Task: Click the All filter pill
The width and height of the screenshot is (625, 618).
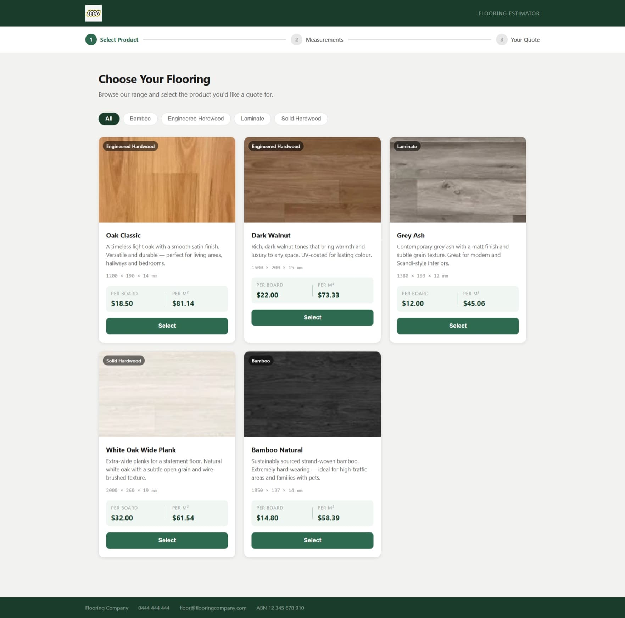Action: (108, 119)
